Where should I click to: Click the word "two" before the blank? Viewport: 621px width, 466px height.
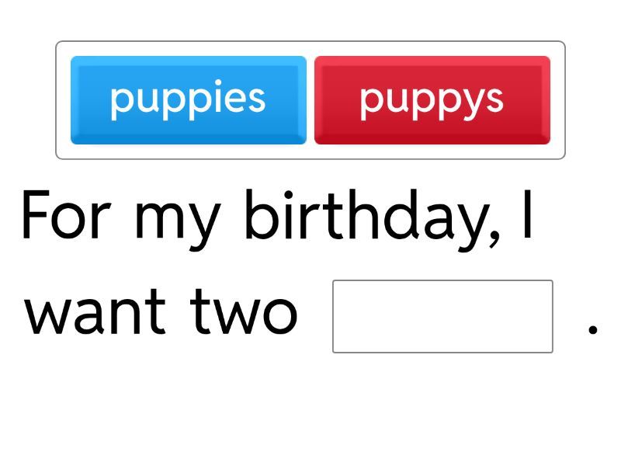pyautogui.click(x=245, y=312)
